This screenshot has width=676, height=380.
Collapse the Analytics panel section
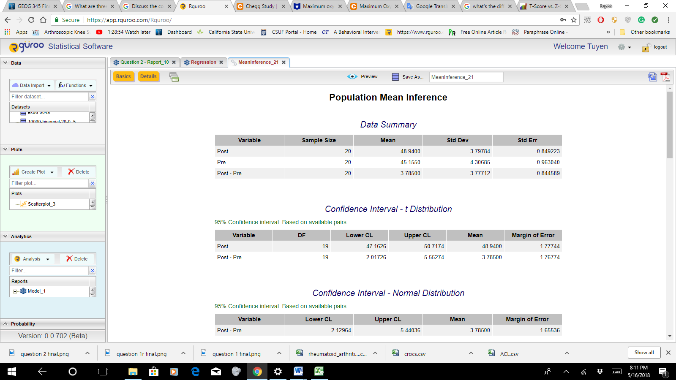pos(5,236)
